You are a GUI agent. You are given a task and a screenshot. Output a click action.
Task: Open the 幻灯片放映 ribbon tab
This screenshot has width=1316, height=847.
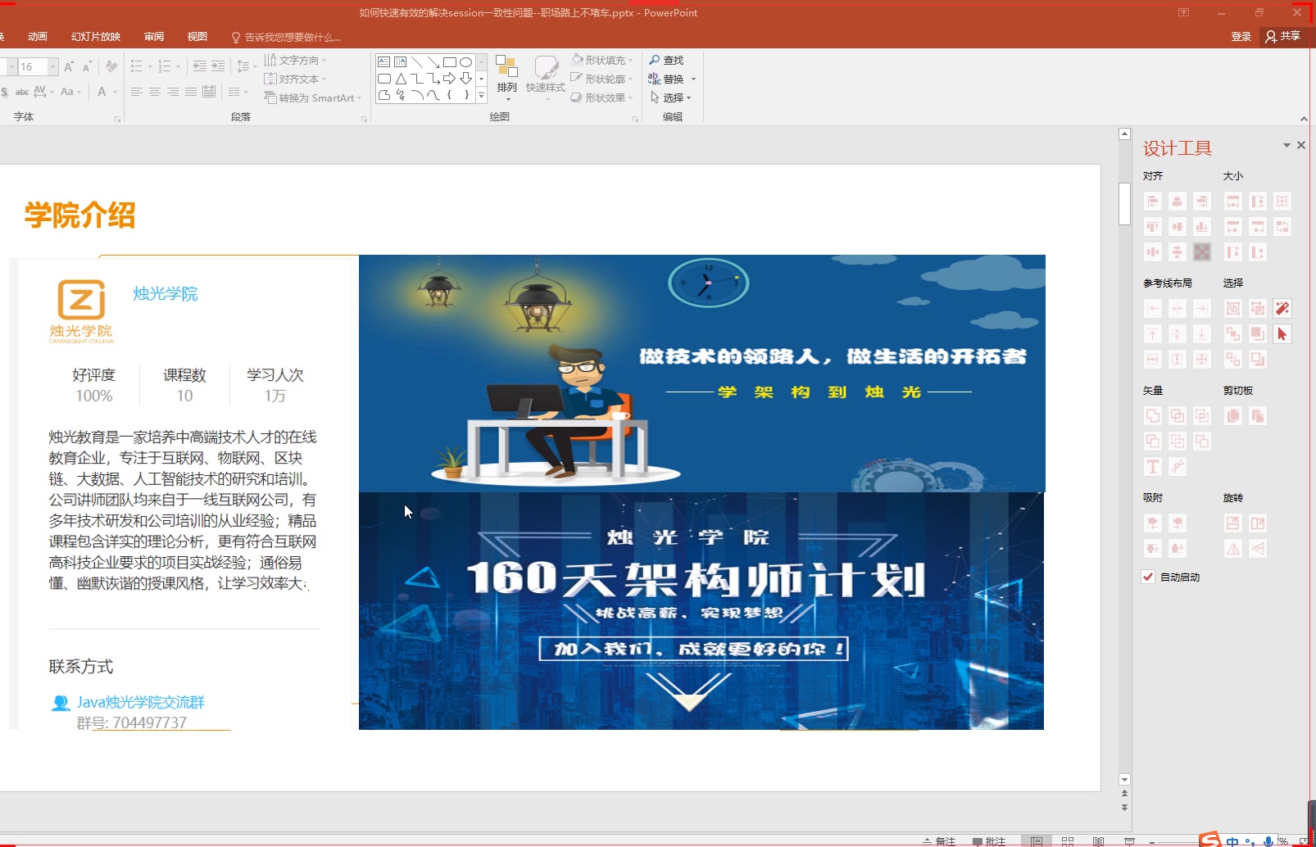click(x=96, y=37)
